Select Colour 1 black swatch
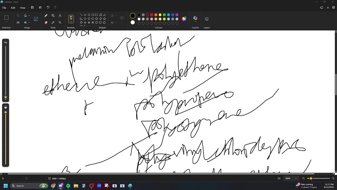 tap(133, 16)
